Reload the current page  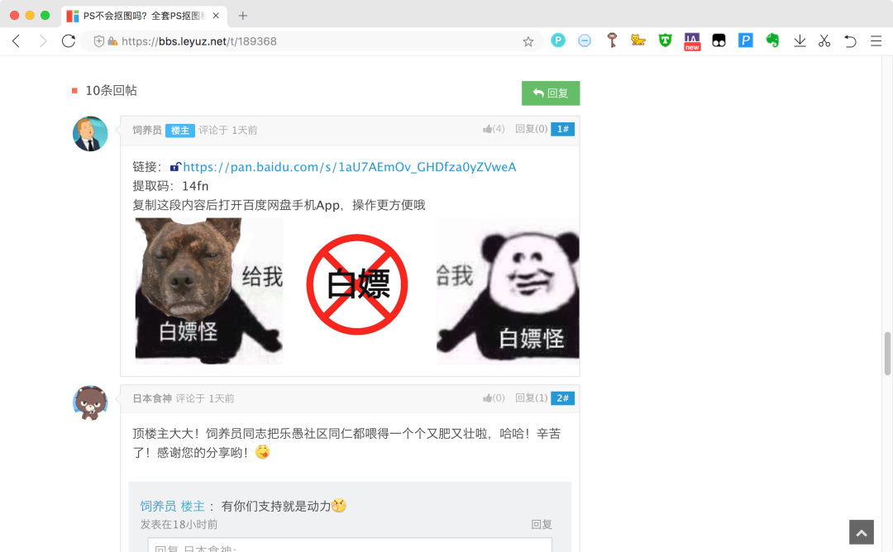69,41
